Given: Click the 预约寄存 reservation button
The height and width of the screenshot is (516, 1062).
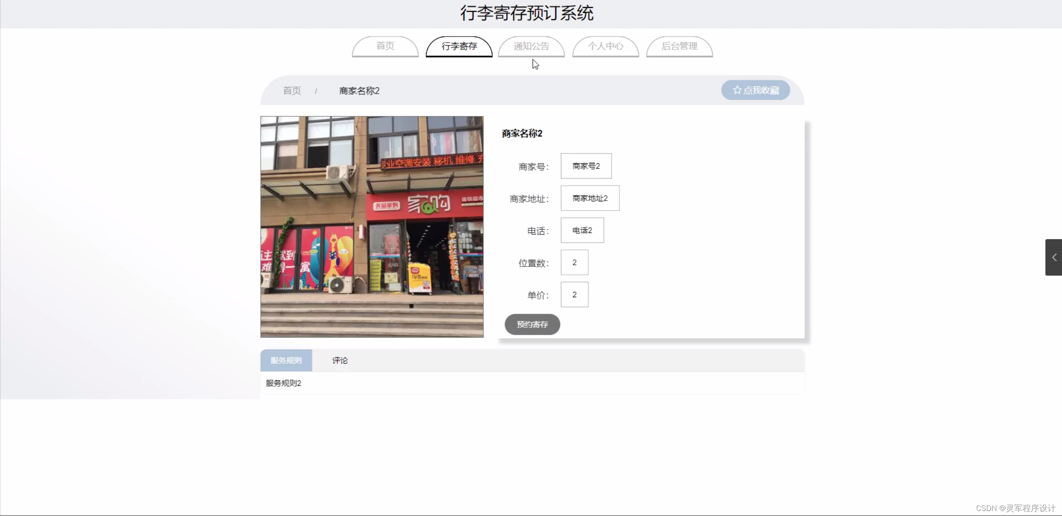Looking at the screenshot, I should point(532,325).
